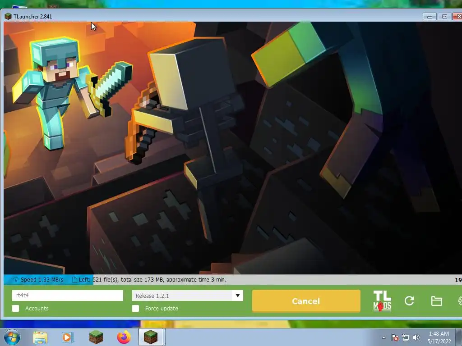Open Action Center flag icon

point(394,337)
